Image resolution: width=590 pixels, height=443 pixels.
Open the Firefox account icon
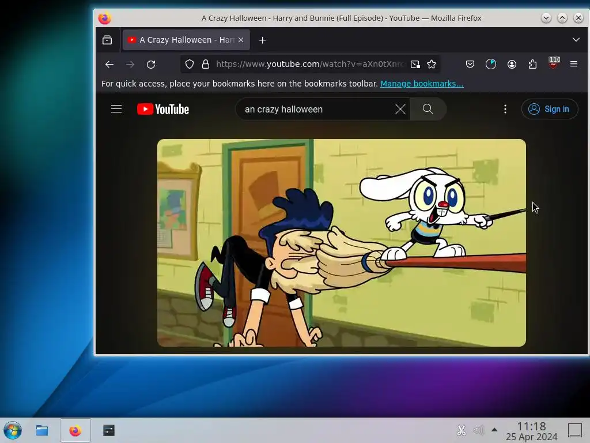512,65
